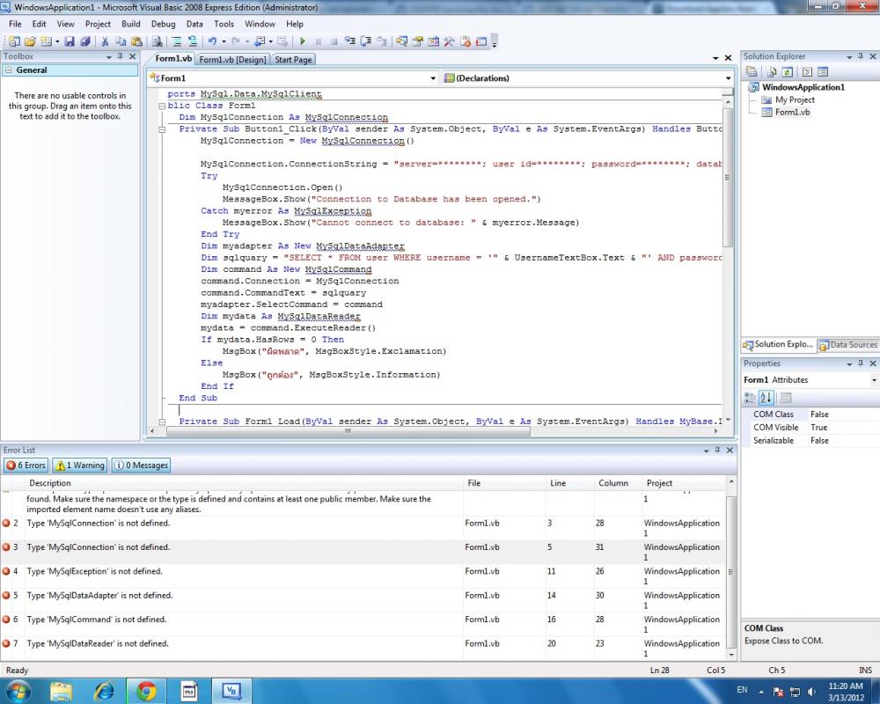Comment out the selected lines icon
Screen dimensions: 880x704
(177, 41)
